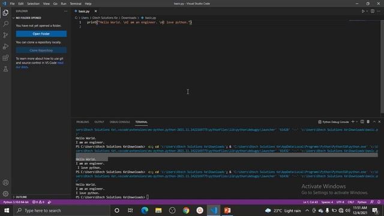This screenshot has height=216, width=384.
Task: Kill terminal with trash icon
Action: tap(368, 122)
